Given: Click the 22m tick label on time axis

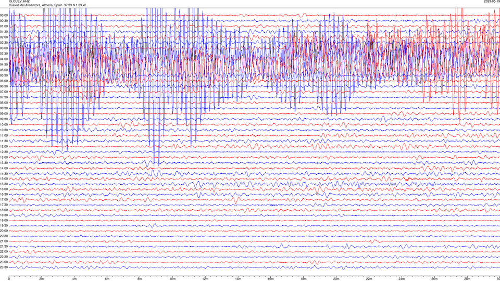Looking at the screenshot, I should click(x=369, y=279).
